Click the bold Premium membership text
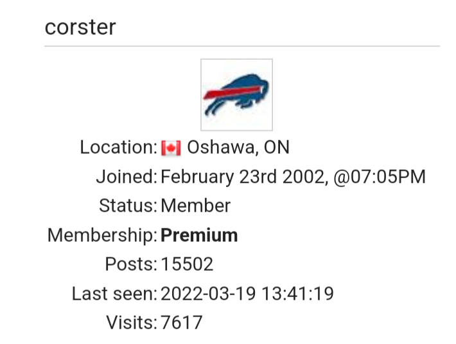 pos(199,235)
